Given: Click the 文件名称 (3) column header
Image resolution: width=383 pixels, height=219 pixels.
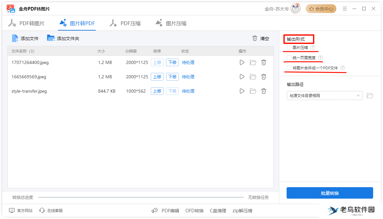Looking at the screenshot, I should coord(23,51).
